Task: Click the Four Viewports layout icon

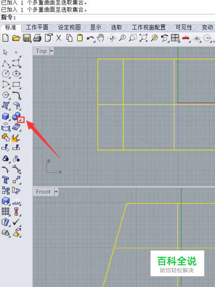Action: (x=175, y=38)
